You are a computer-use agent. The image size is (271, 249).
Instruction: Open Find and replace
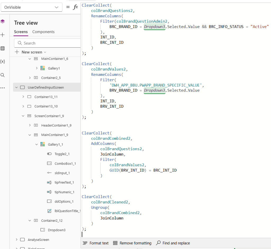click(x=173, y=243)
